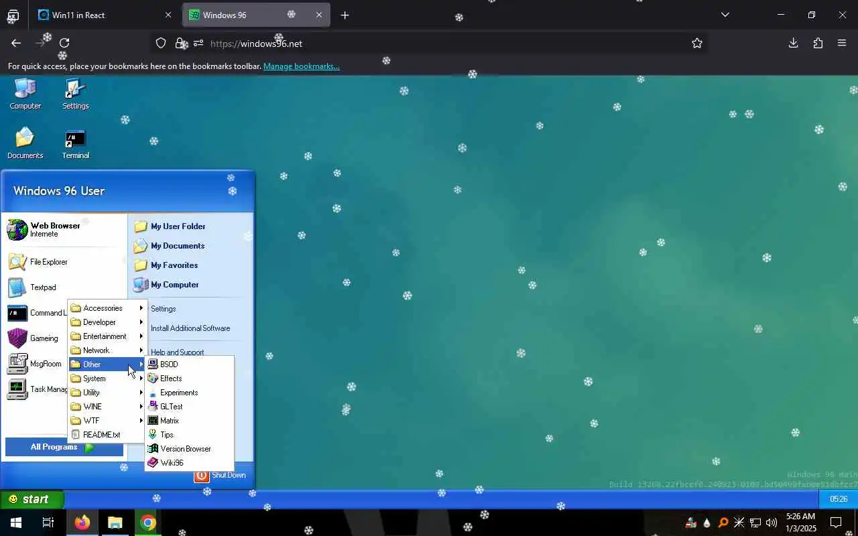
Task: Expand the Utility programs folder
Action: click(x=107, y=393)
